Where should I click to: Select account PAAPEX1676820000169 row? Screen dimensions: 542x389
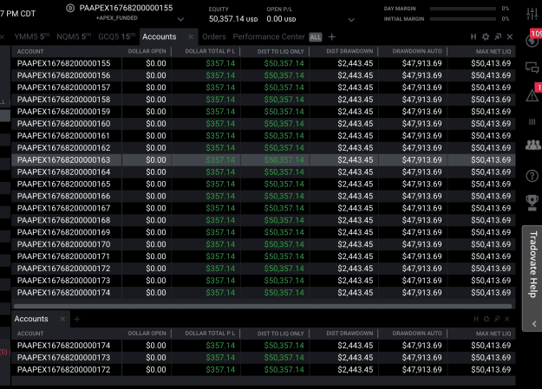click(264, 232)
